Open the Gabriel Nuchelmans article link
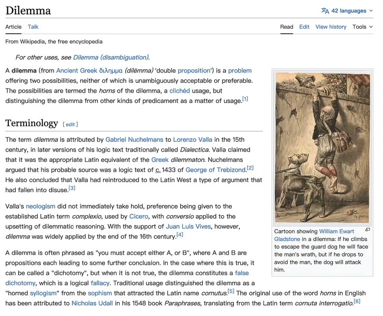The image size is (383, 316). (x=134, y=140)
